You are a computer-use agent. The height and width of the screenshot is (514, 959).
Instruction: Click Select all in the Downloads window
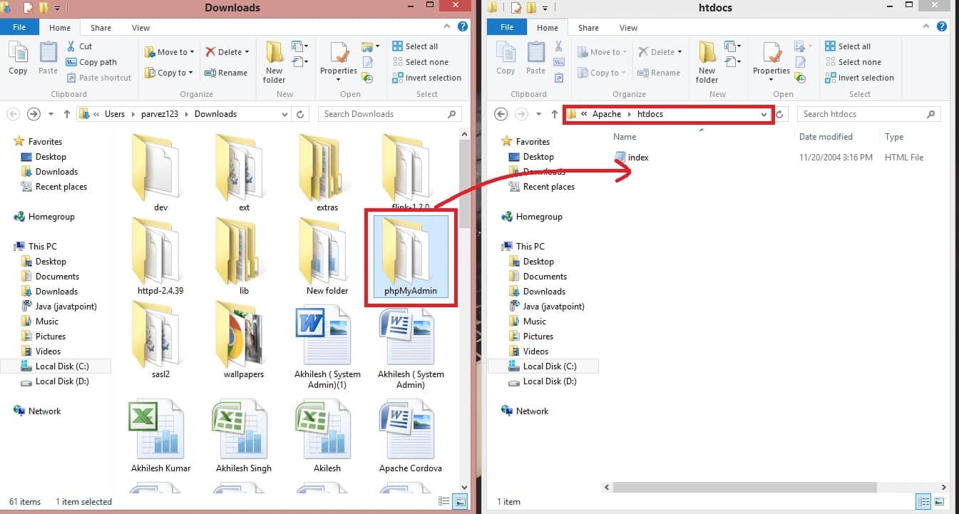415,46
